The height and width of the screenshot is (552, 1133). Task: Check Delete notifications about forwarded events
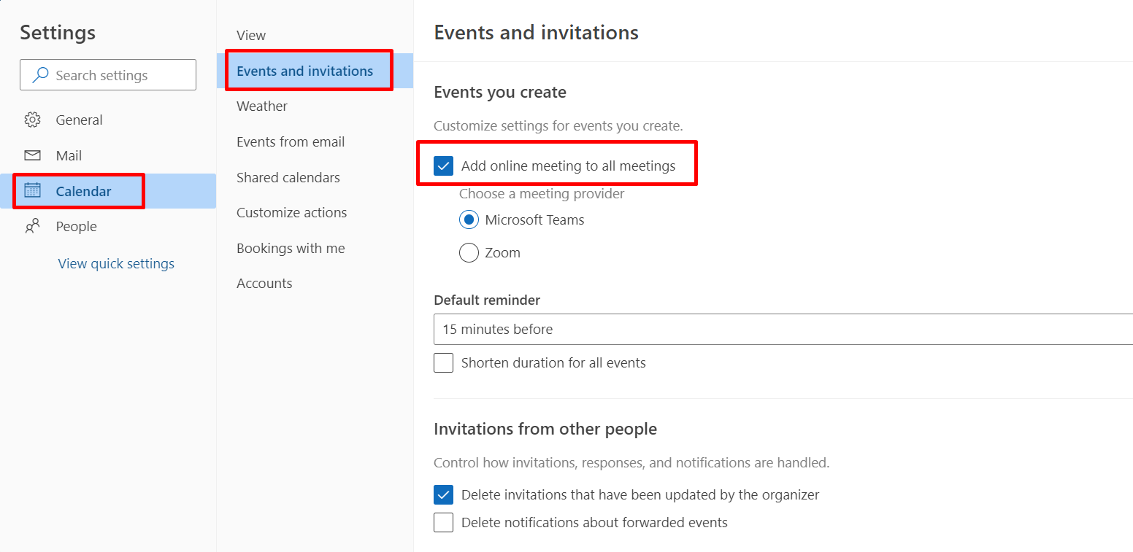click(x=443, y=523)
